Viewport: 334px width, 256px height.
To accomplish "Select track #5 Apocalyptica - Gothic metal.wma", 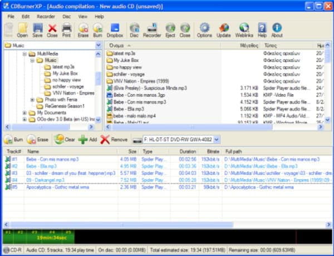I will (168, 187).
